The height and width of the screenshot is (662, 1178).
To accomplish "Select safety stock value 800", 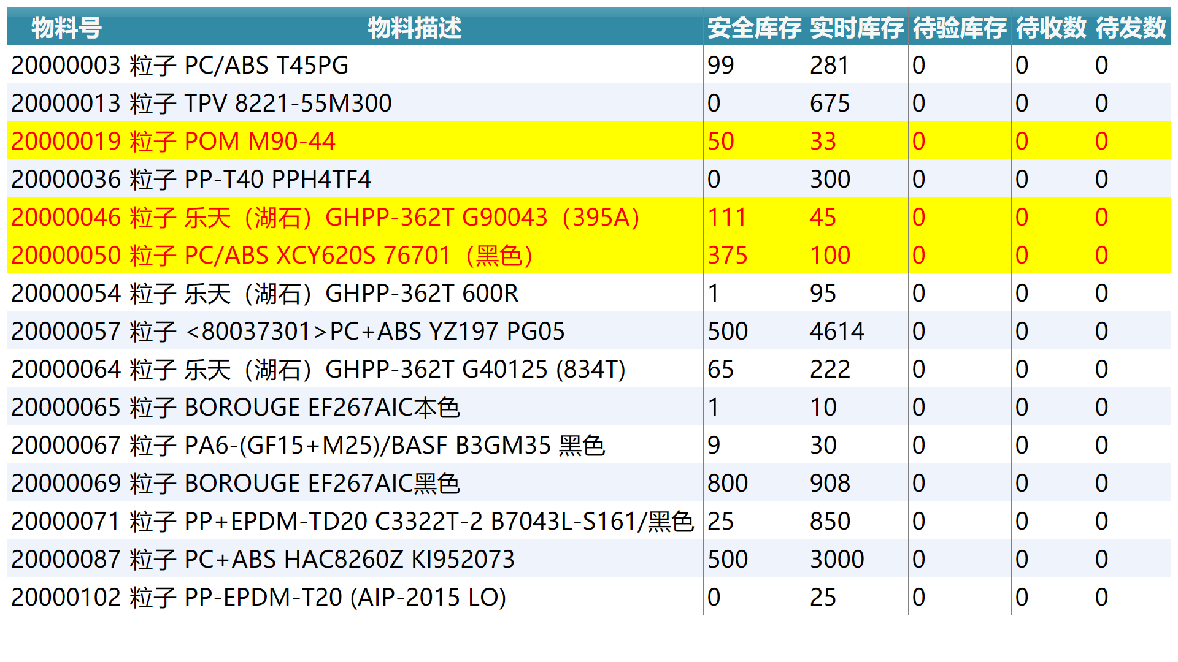I will [728, 483].
